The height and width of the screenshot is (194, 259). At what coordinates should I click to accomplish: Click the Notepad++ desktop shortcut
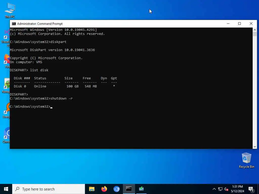6,85
